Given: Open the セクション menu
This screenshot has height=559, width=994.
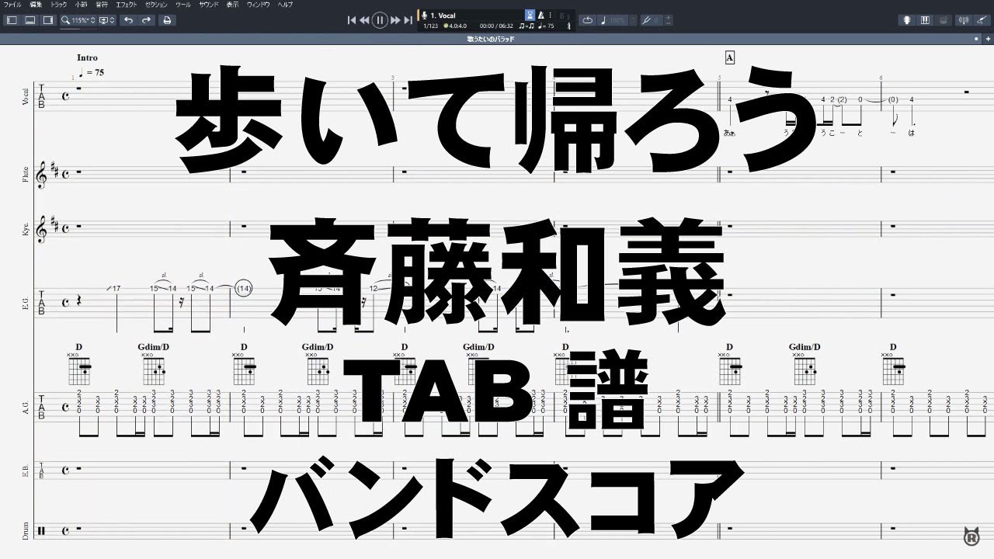Looking at the screenshot, I should pos(157,5).
